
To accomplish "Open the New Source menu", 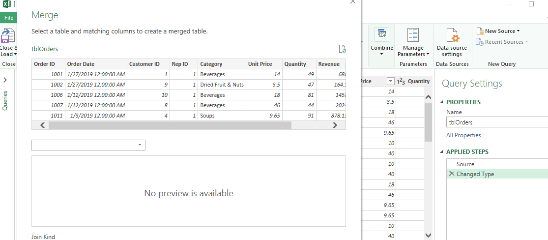I will [x=498, y=31].
